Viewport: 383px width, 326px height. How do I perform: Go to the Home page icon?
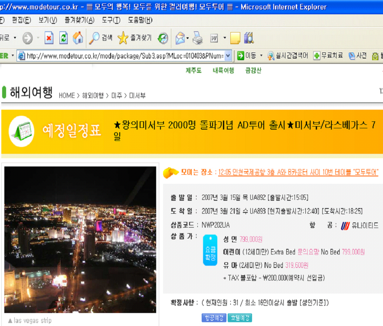point(78,38)
